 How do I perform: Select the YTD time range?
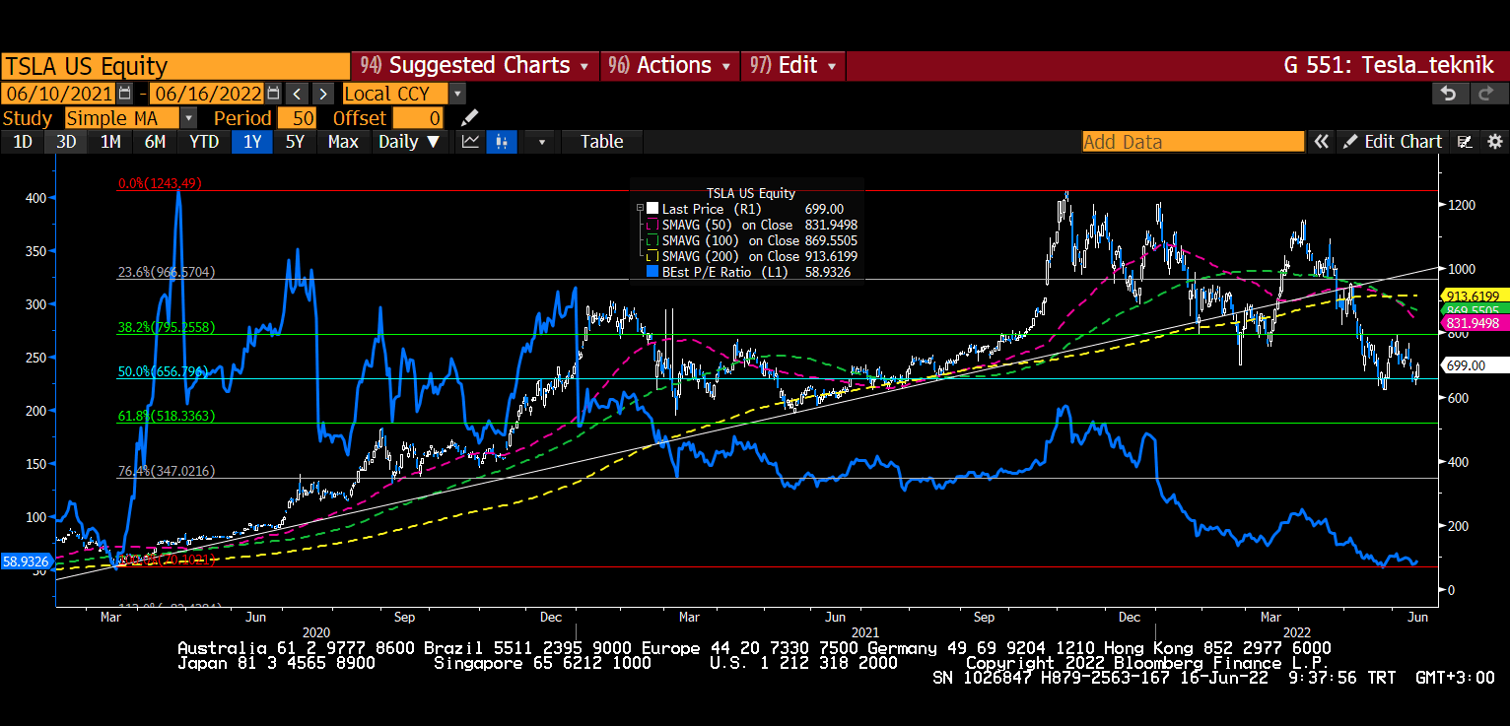204,142
